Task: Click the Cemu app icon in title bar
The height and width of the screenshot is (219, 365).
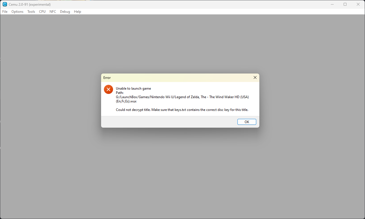Action: point(5,4)
